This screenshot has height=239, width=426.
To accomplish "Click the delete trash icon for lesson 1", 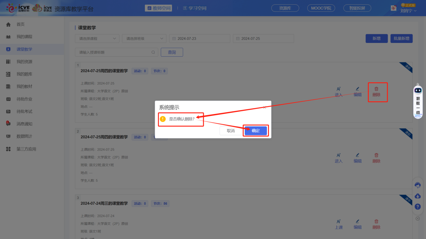I will click(x=376, y=89).
